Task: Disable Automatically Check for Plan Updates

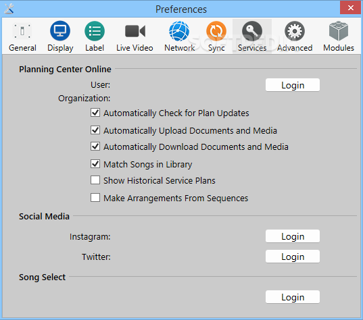Action: [95, 113]
